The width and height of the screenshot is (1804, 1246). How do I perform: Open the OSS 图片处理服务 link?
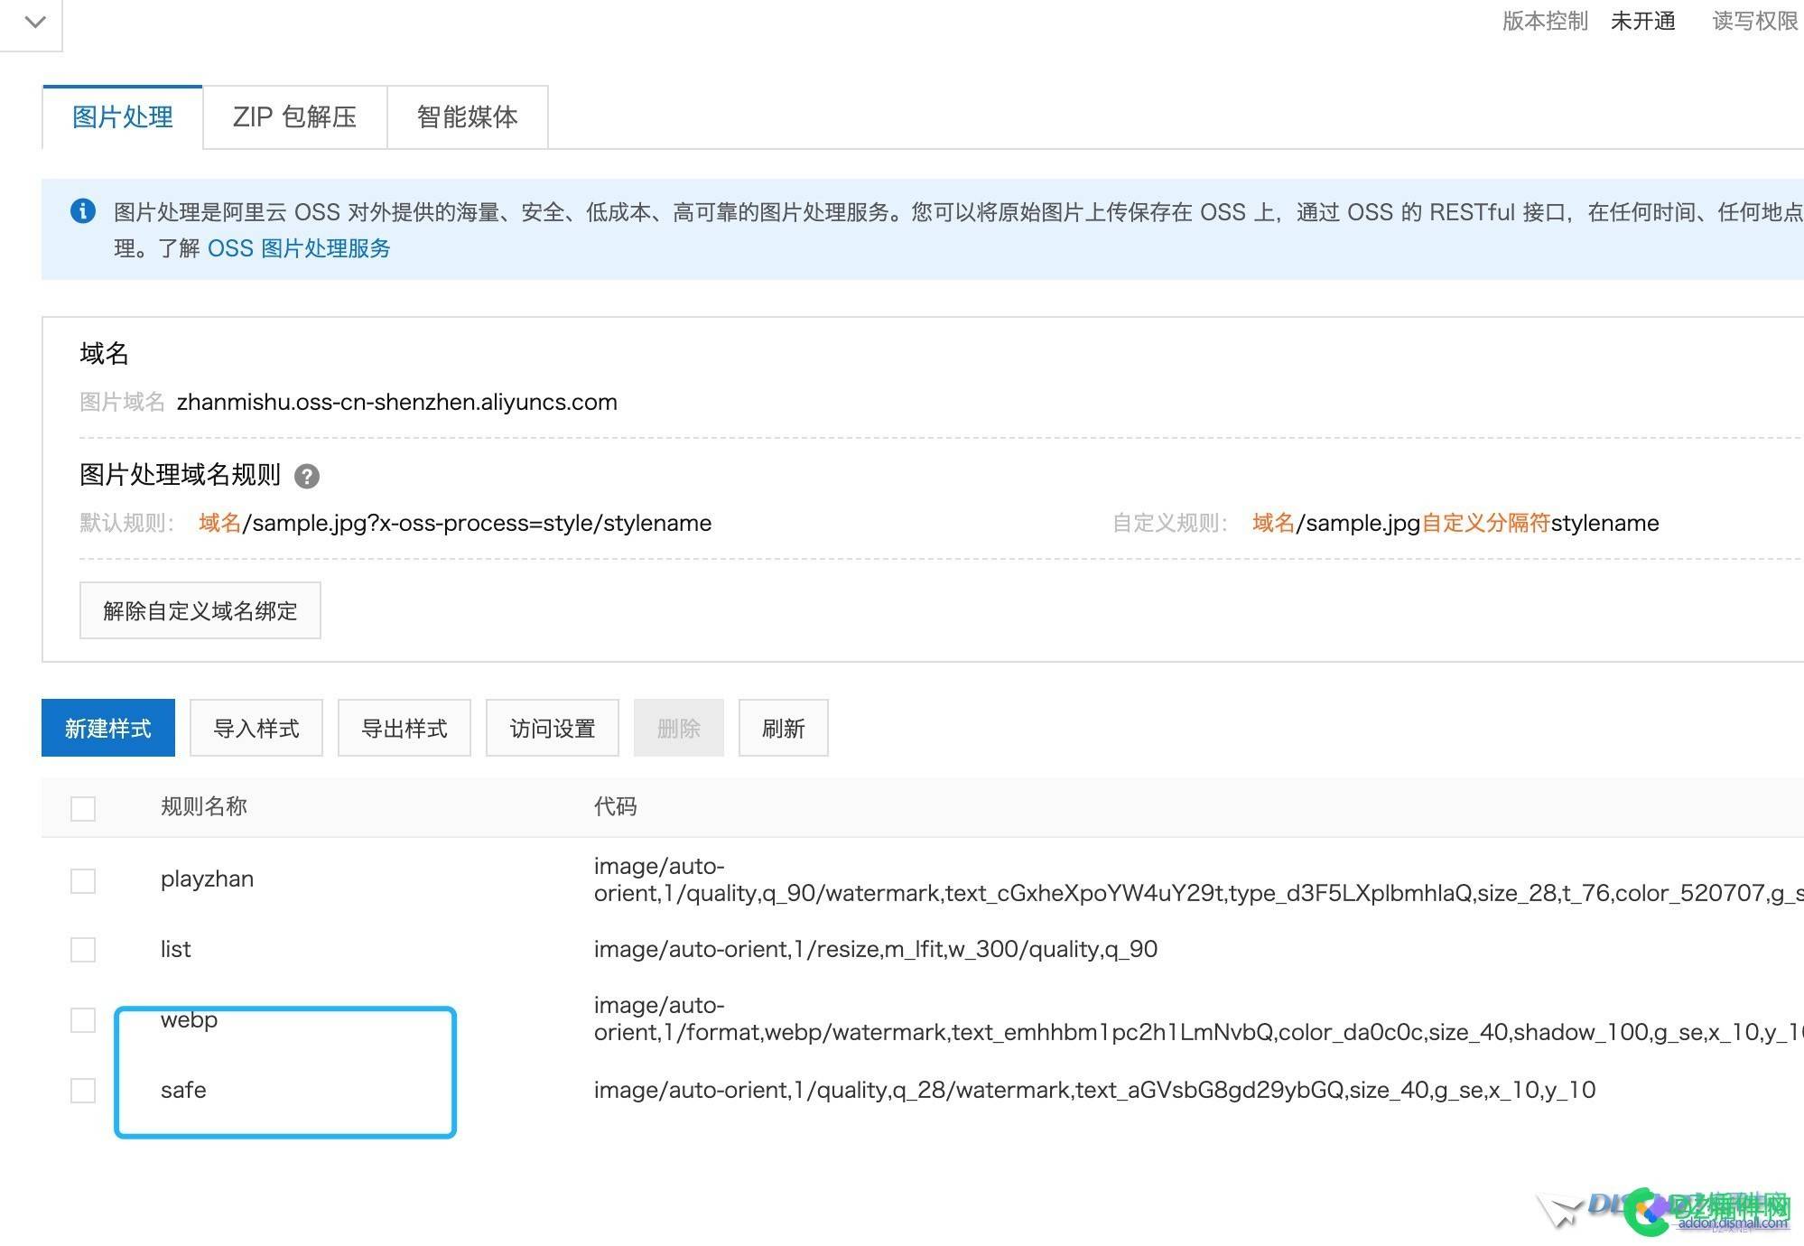click(298, 248)
